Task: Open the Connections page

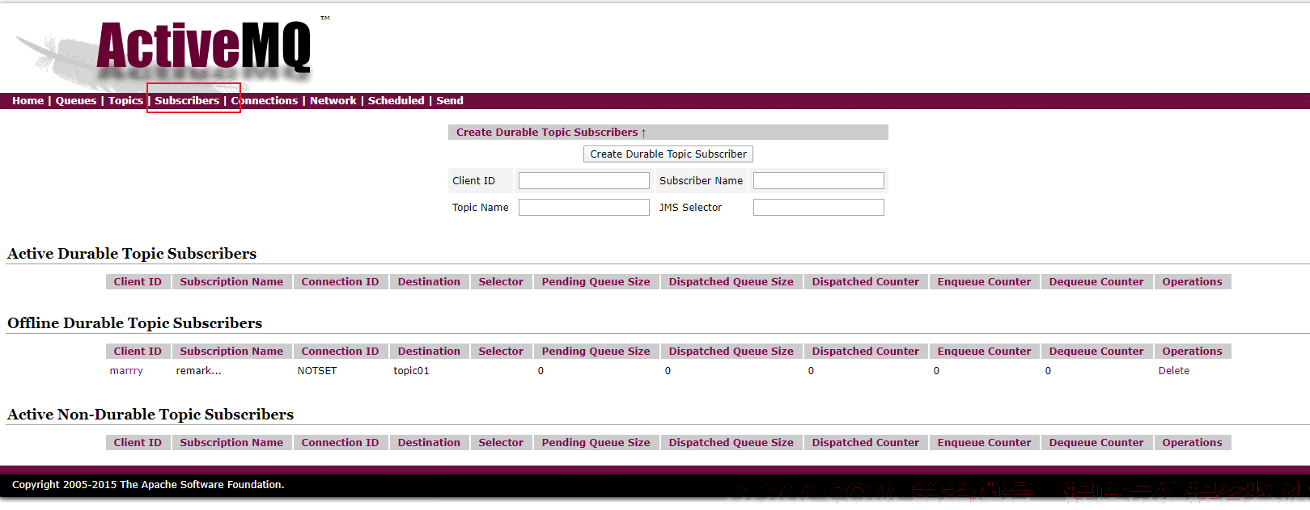Action: (265, 101)
